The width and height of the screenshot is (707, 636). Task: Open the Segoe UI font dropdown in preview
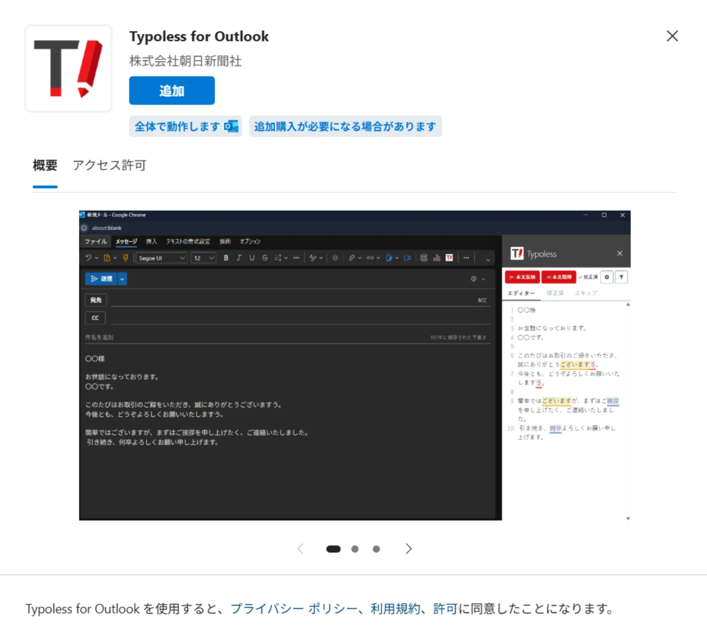coord(162,258)
